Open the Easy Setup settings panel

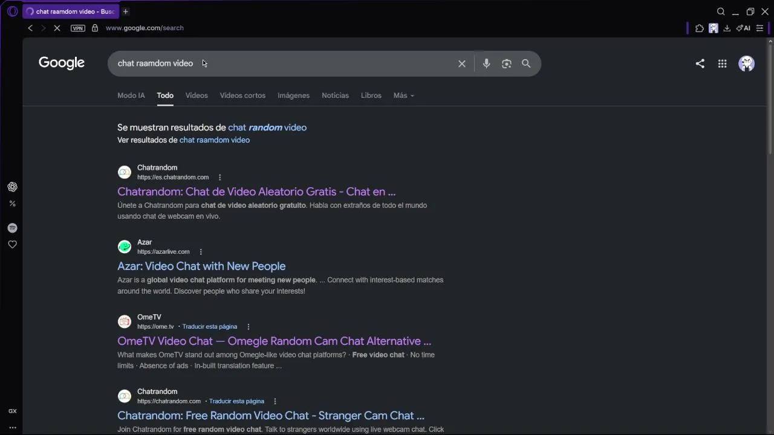760,28
